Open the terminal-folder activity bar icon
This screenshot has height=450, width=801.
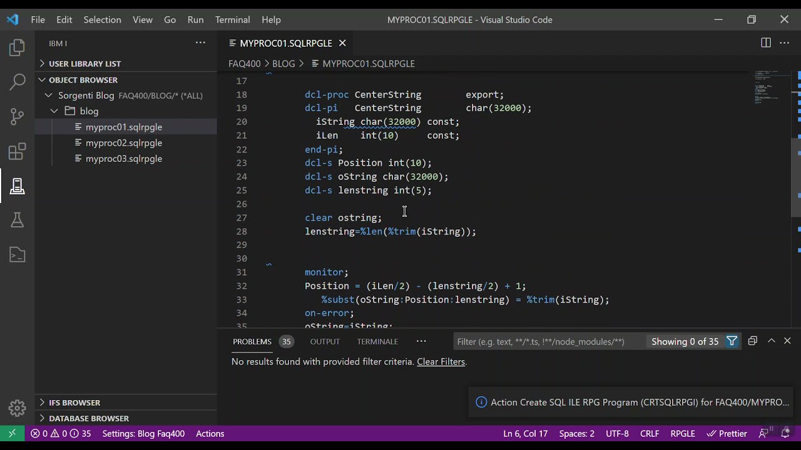point(17,254)
